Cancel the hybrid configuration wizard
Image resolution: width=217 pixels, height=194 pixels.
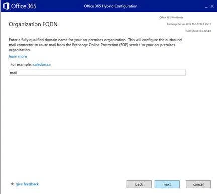pos(198,184)
